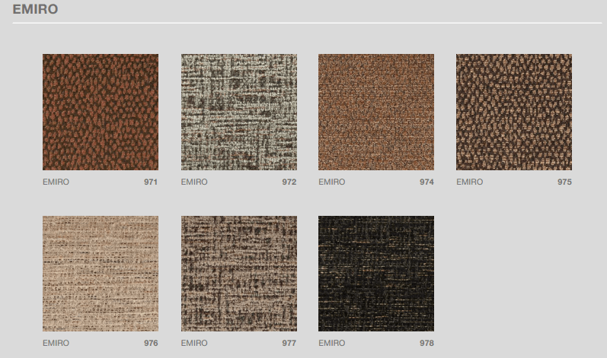
Task: Click the number 974 label
Action: 426,182
